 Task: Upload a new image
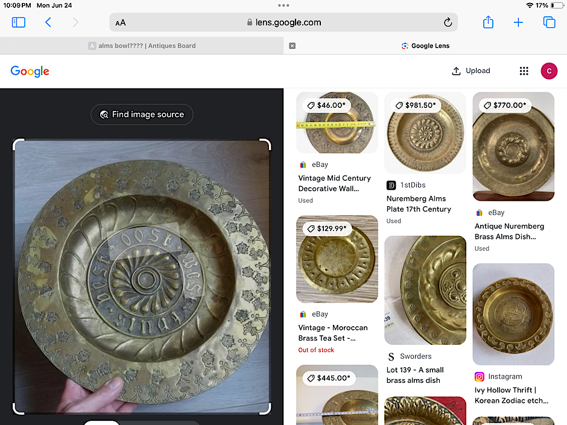coord(471,71)
